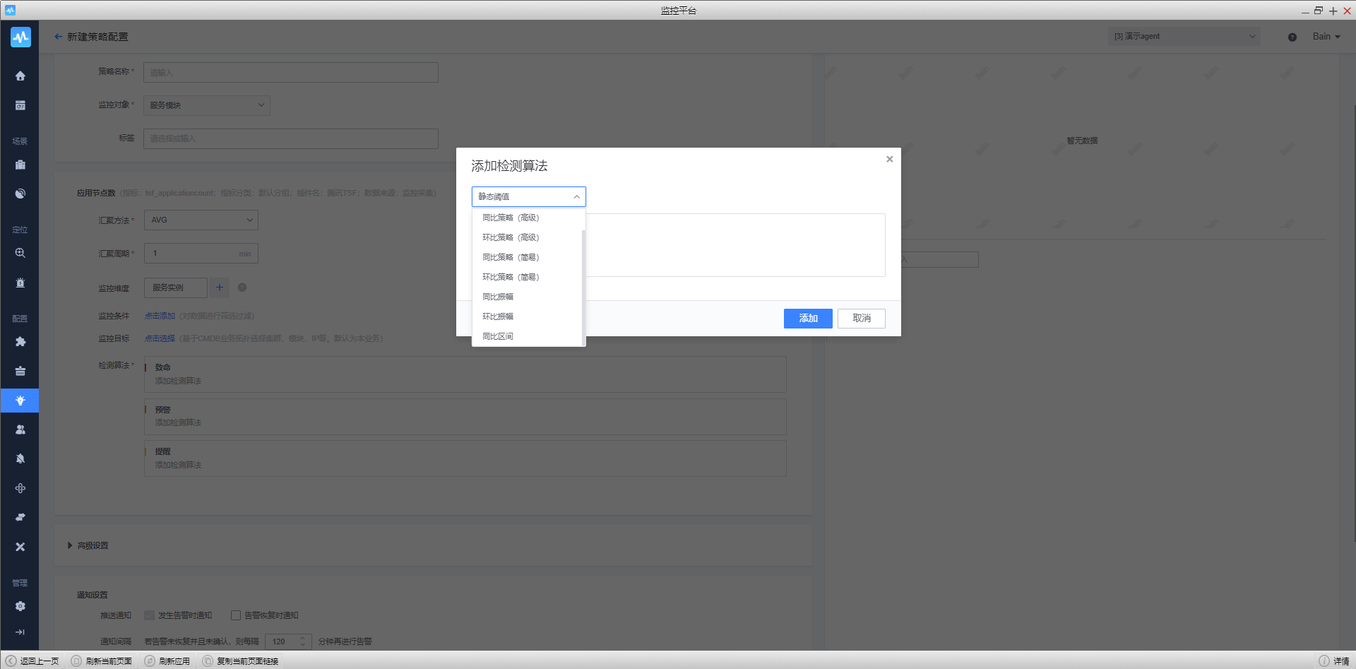This screenshot has width=1356, height=669.
Task: Open the puzzle plugin icon under 配置
Action: coord(20,342)
